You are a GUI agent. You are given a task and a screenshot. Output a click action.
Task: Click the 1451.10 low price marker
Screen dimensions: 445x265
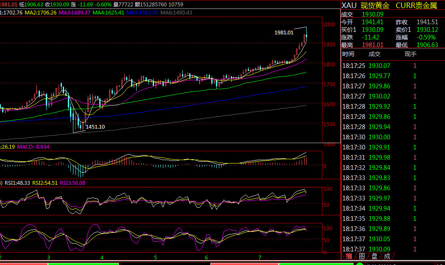(x=95, y=127)
